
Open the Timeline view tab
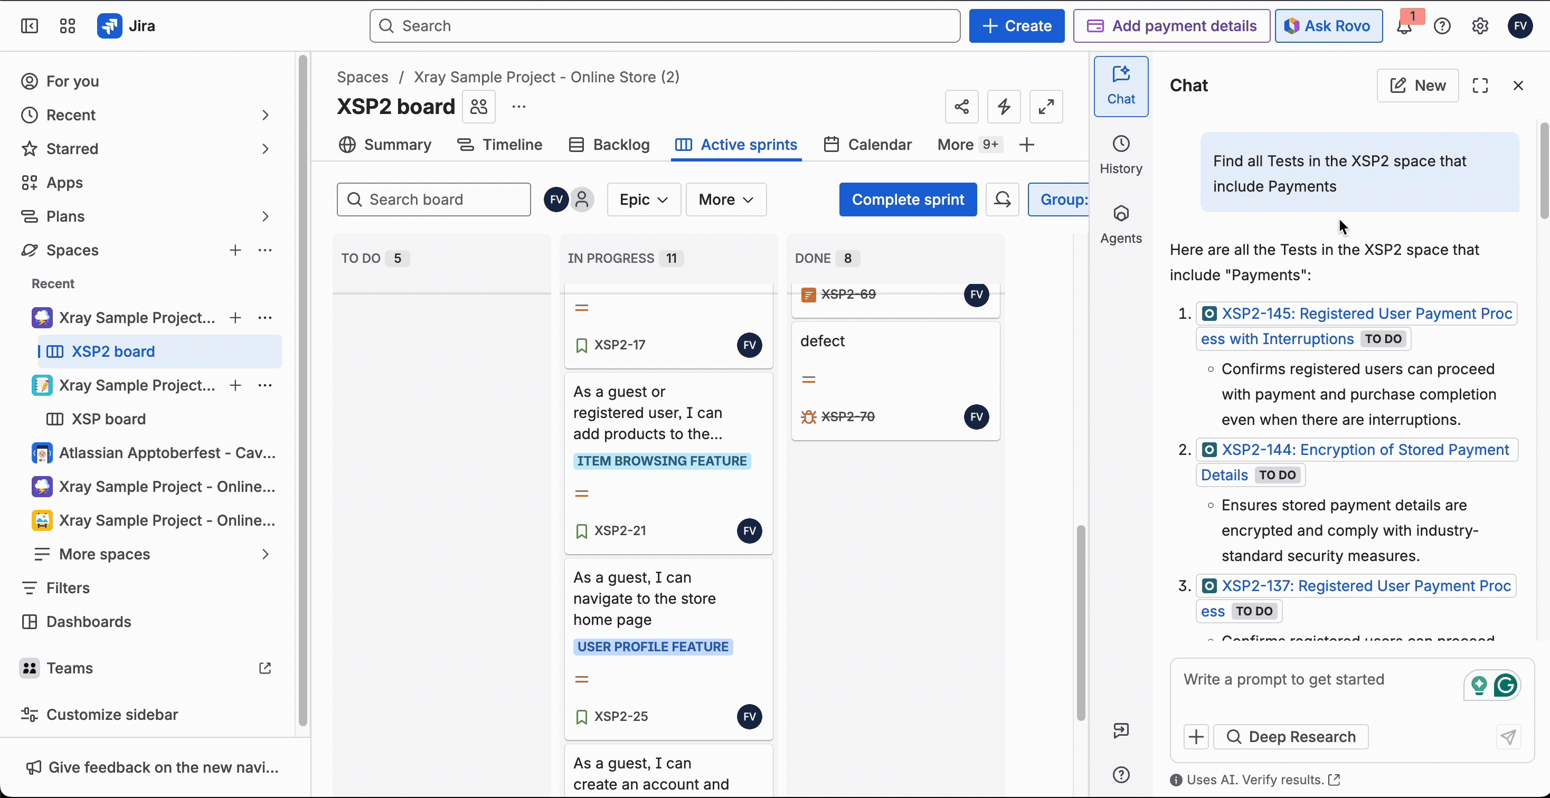[x=500, y=144]
